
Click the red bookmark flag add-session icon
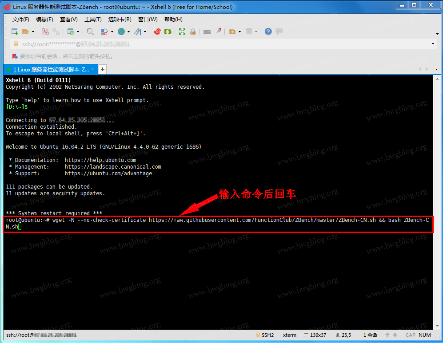(15, 56)
